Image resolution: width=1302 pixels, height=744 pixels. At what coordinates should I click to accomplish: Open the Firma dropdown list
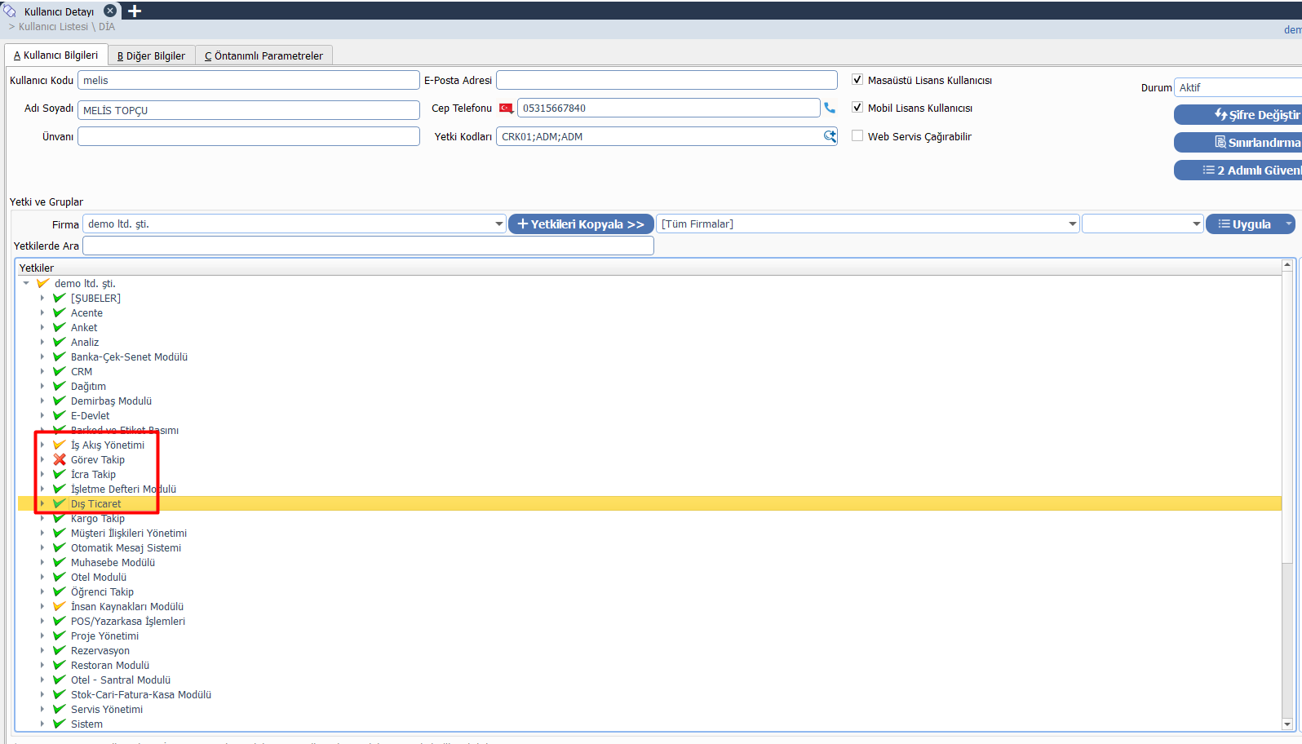point(498,224)
